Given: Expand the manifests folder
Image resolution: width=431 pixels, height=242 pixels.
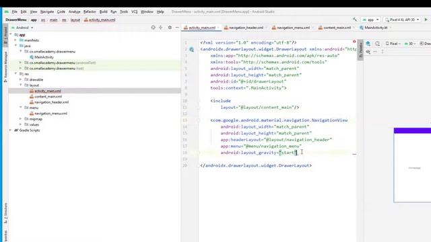Looking at the screenshot, I should (x=15, y=40).
